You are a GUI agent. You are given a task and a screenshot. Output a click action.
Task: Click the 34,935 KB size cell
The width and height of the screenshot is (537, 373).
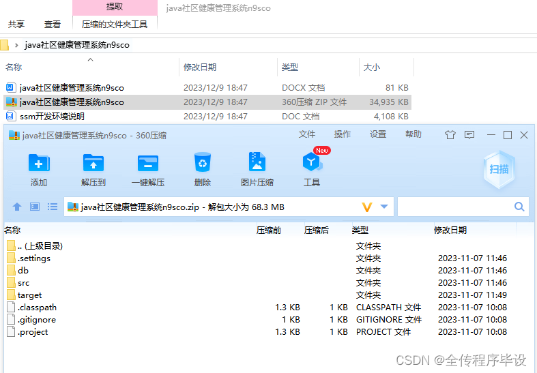click(389, 102)
